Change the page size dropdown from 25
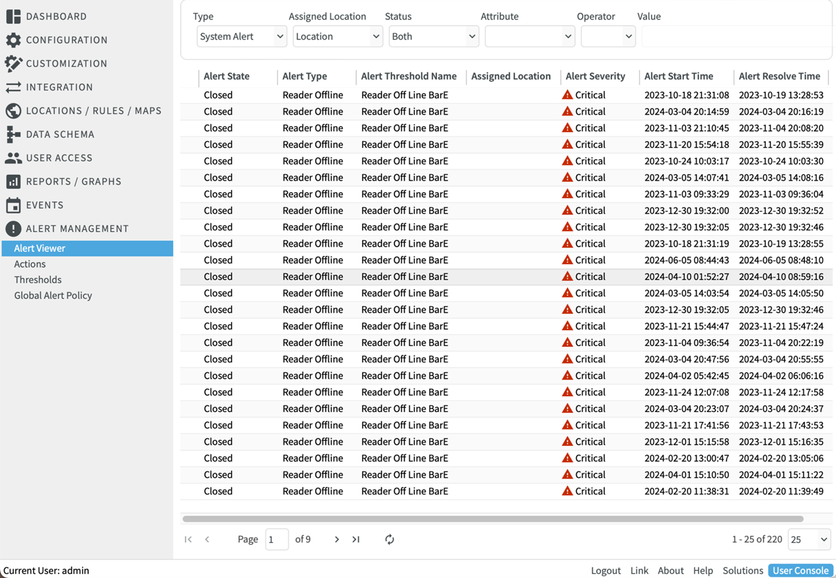The image size is (836, 578). (809, 539)
